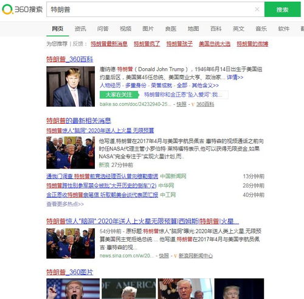Image resolution: width=304 pixels, height=299 pixels.
Task: Open the 英文 tab
Action: click(x=238, y=29)
